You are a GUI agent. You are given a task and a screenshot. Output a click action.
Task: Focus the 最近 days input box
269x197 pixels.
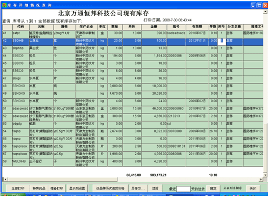[183, 189]
